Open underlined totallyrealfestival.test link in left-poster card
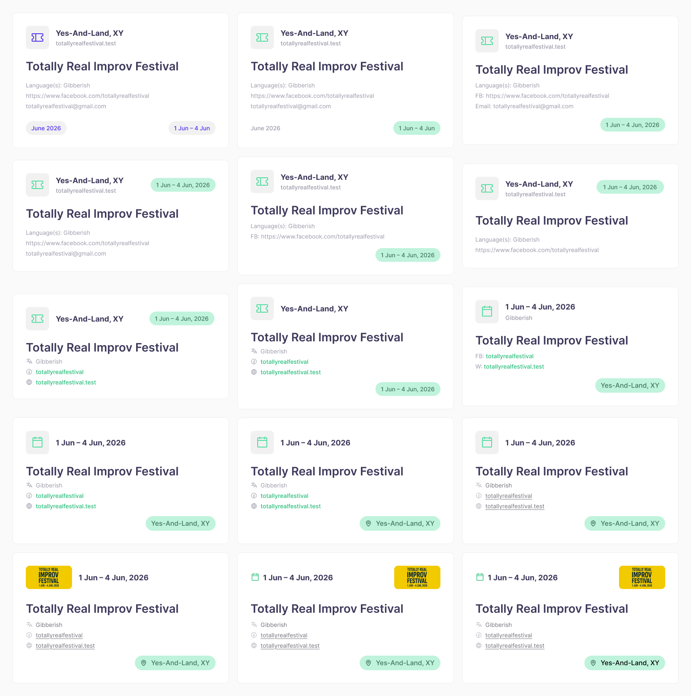 point(65,646)
